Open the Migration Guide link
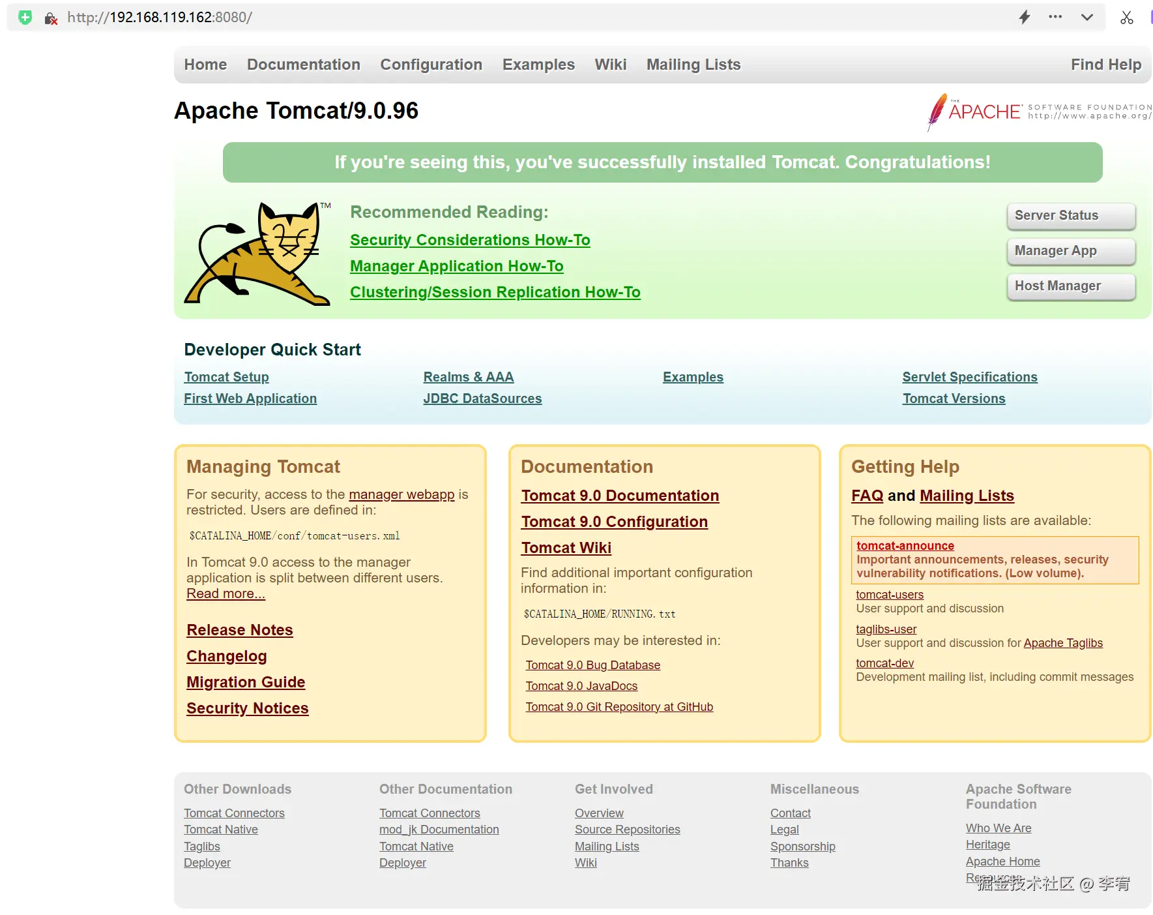This screenshot has width=1153, height=915. click(246, 682)
